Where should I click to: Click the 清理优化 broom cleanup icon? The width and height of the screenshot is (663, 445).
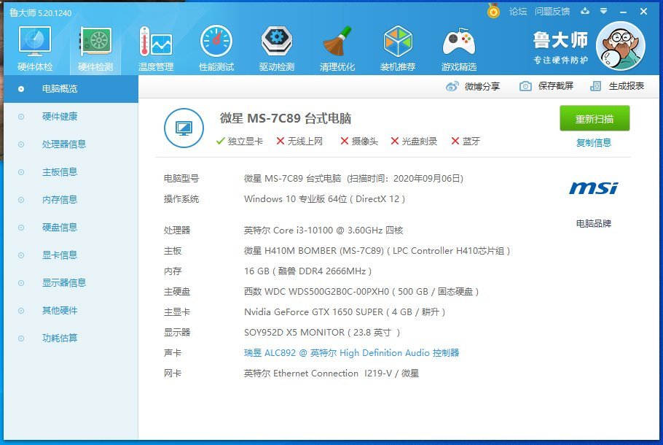pos(337,49)
